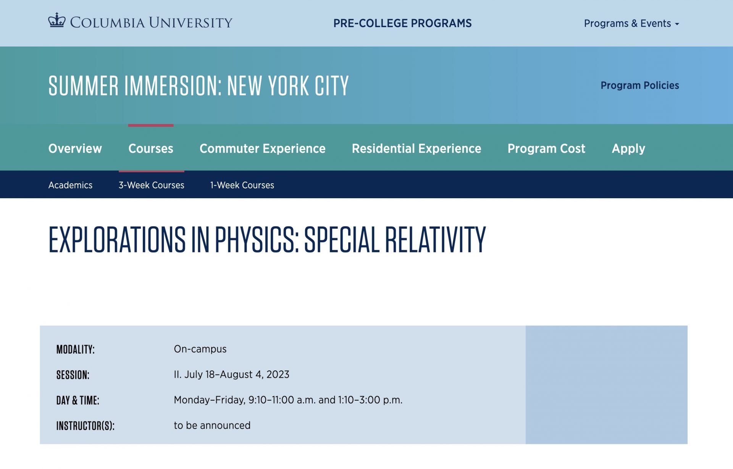Open the Commuter Experience section
This screenshot has width=733, height=469.
(262, 149)
